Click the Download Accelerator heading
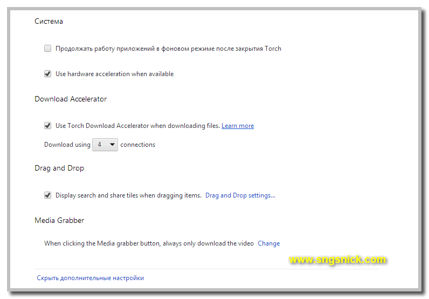 71,99
